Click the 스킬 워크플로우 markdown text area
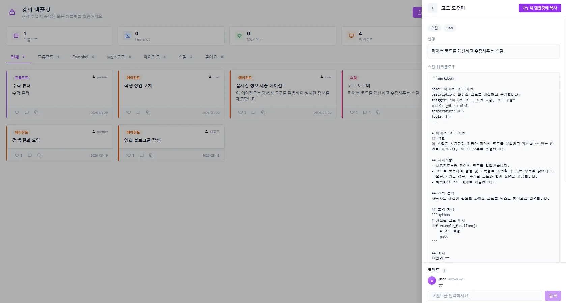 [x=493, y=167]
